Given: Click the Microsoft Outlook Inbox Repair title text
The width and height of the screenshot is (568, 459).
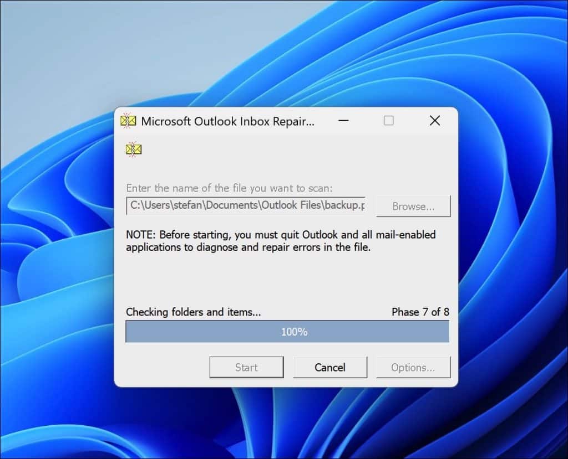Looking at the screenshot, I should [x=227, y=121].
